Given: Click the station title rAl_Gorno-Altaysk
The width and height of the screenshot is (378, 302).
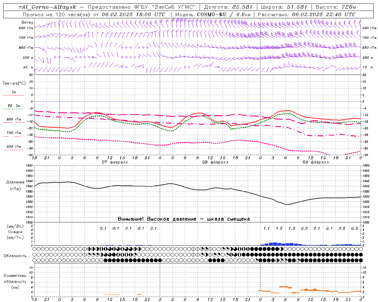Looking at the screenshot, I should (x=48, y=7).
